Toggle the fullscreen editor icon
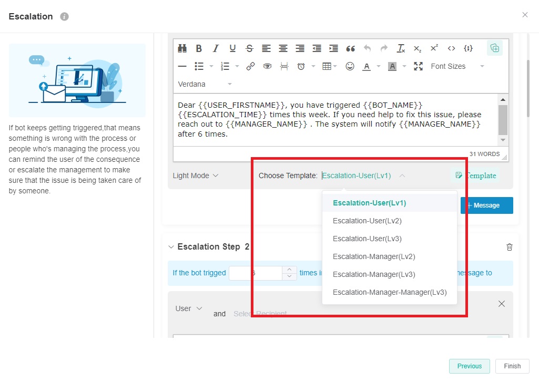Viewport: 539px width, 382px height. click(x=418, y=66)
